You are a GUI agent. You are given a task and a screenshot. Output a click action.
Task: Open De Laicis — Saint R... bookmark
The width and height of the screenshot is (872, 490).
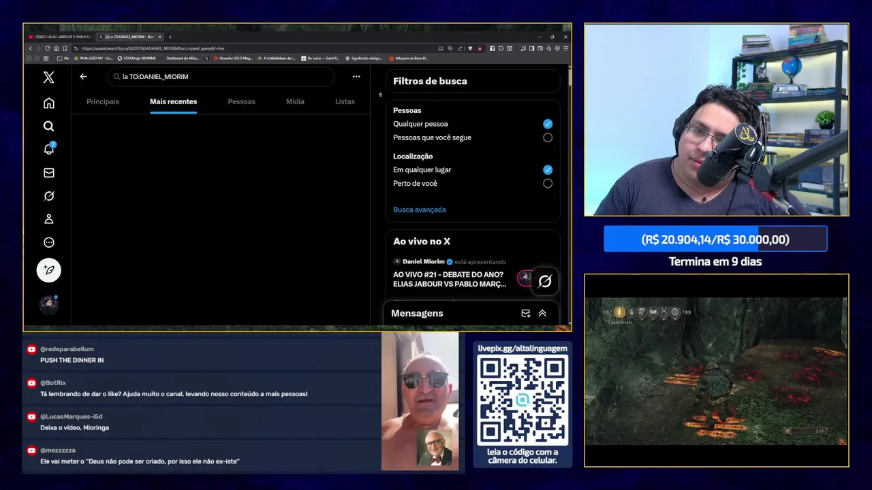[x=320, y=59]
